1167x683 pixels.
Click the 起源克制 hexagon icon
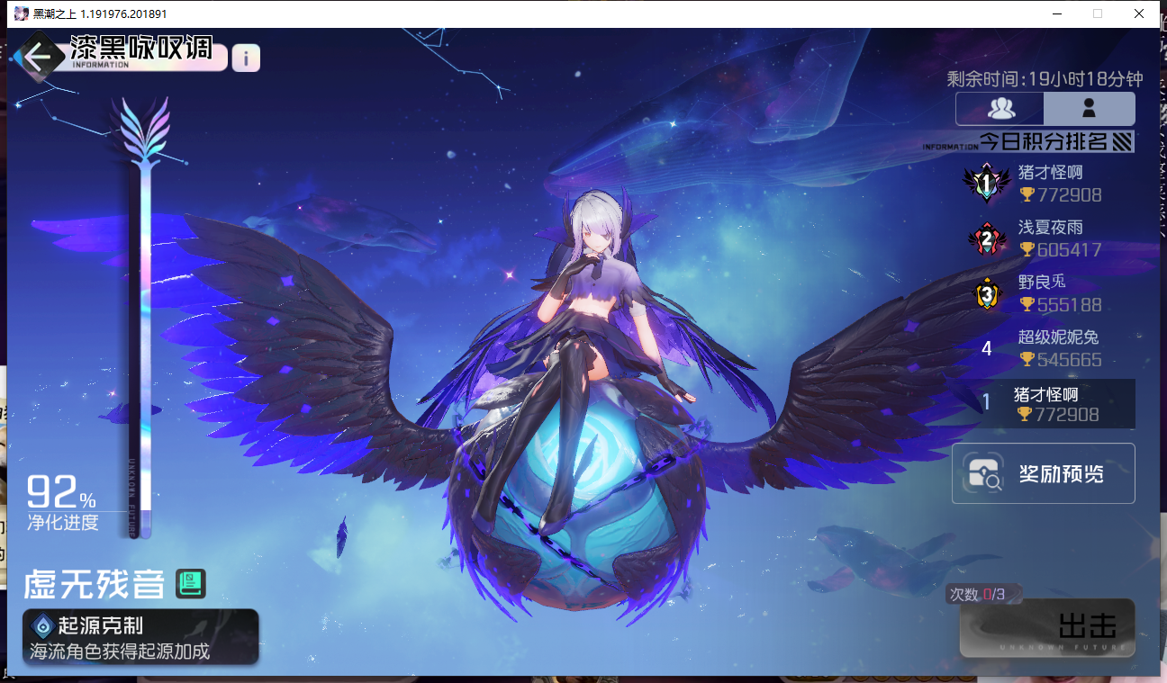(42, 625)
